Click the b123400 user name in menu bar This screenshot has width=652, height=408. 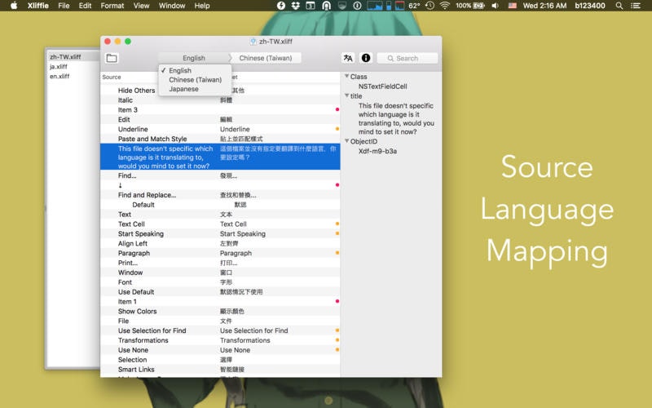[x=589, y=6]
